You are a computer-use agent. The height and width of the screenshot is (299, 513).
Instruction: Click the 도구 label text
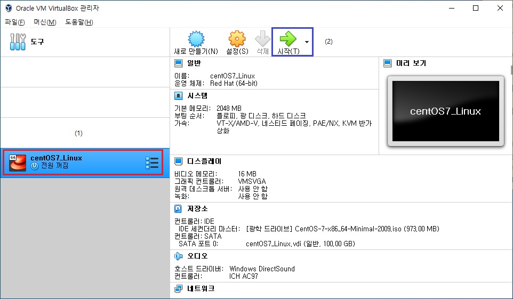point(37,42)
